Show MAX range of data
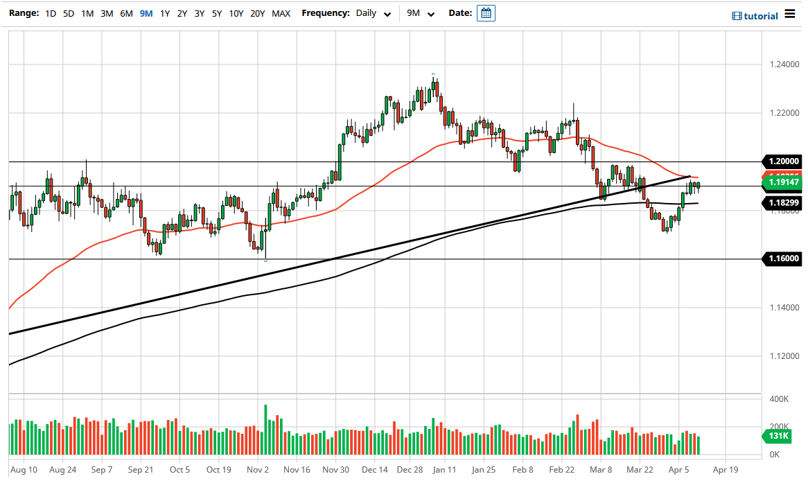 281,13
